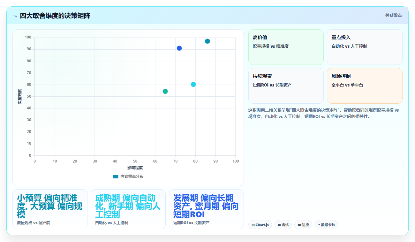Click the 实施难度 y-axis label
Screen dimensions: 415x242
pos(20,97)
